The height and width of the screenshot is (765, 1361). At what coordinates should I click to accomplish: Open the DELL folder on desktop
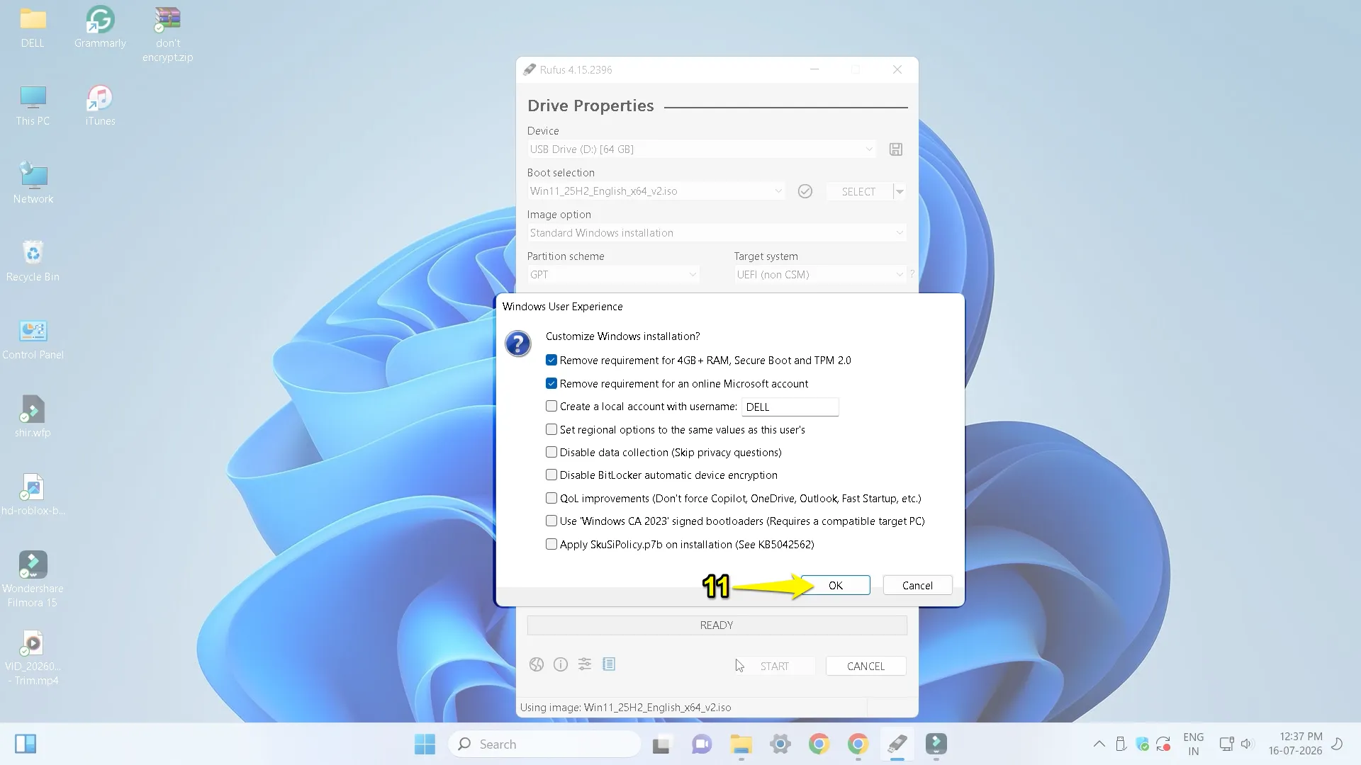point(33,27)
